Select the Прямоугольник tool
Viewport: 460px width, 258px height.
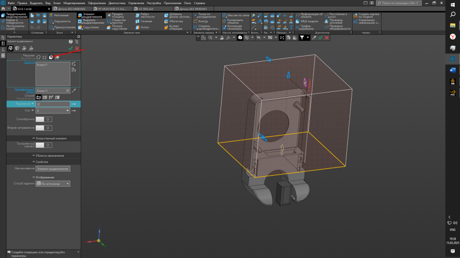[62, 27]
